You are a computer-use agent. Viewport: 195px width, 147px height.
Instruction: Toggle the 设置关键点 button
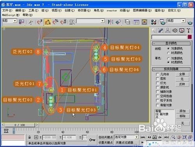(105, 143)
